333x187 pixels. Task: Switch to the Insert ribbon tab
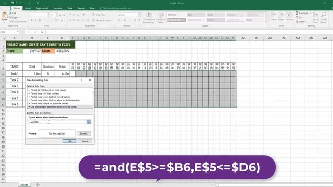(28, 8)
